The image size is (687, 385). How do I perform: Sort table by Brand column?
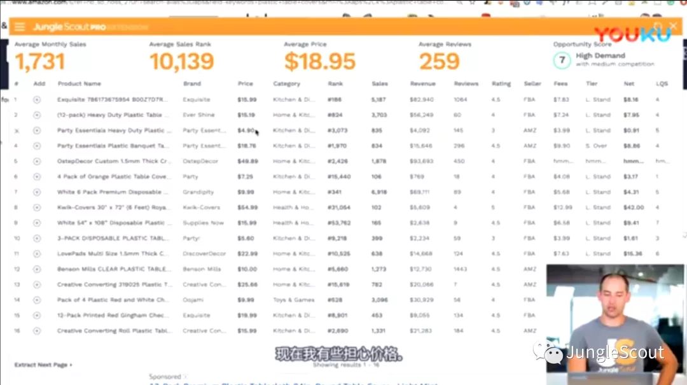coord(192,83)
